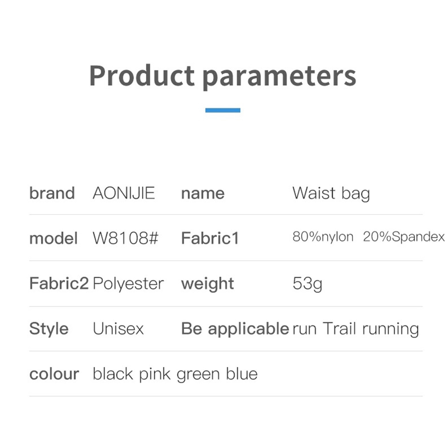Viewport: 445px width, 445px height.
Task: Click the blue underline bar below the heading
Action: (x=222, y=110)
